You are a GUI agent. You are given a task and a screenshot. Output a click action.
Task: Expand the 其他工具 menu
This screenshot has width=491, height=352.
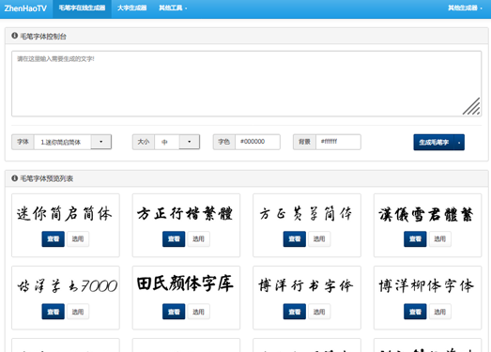(173, 8)
